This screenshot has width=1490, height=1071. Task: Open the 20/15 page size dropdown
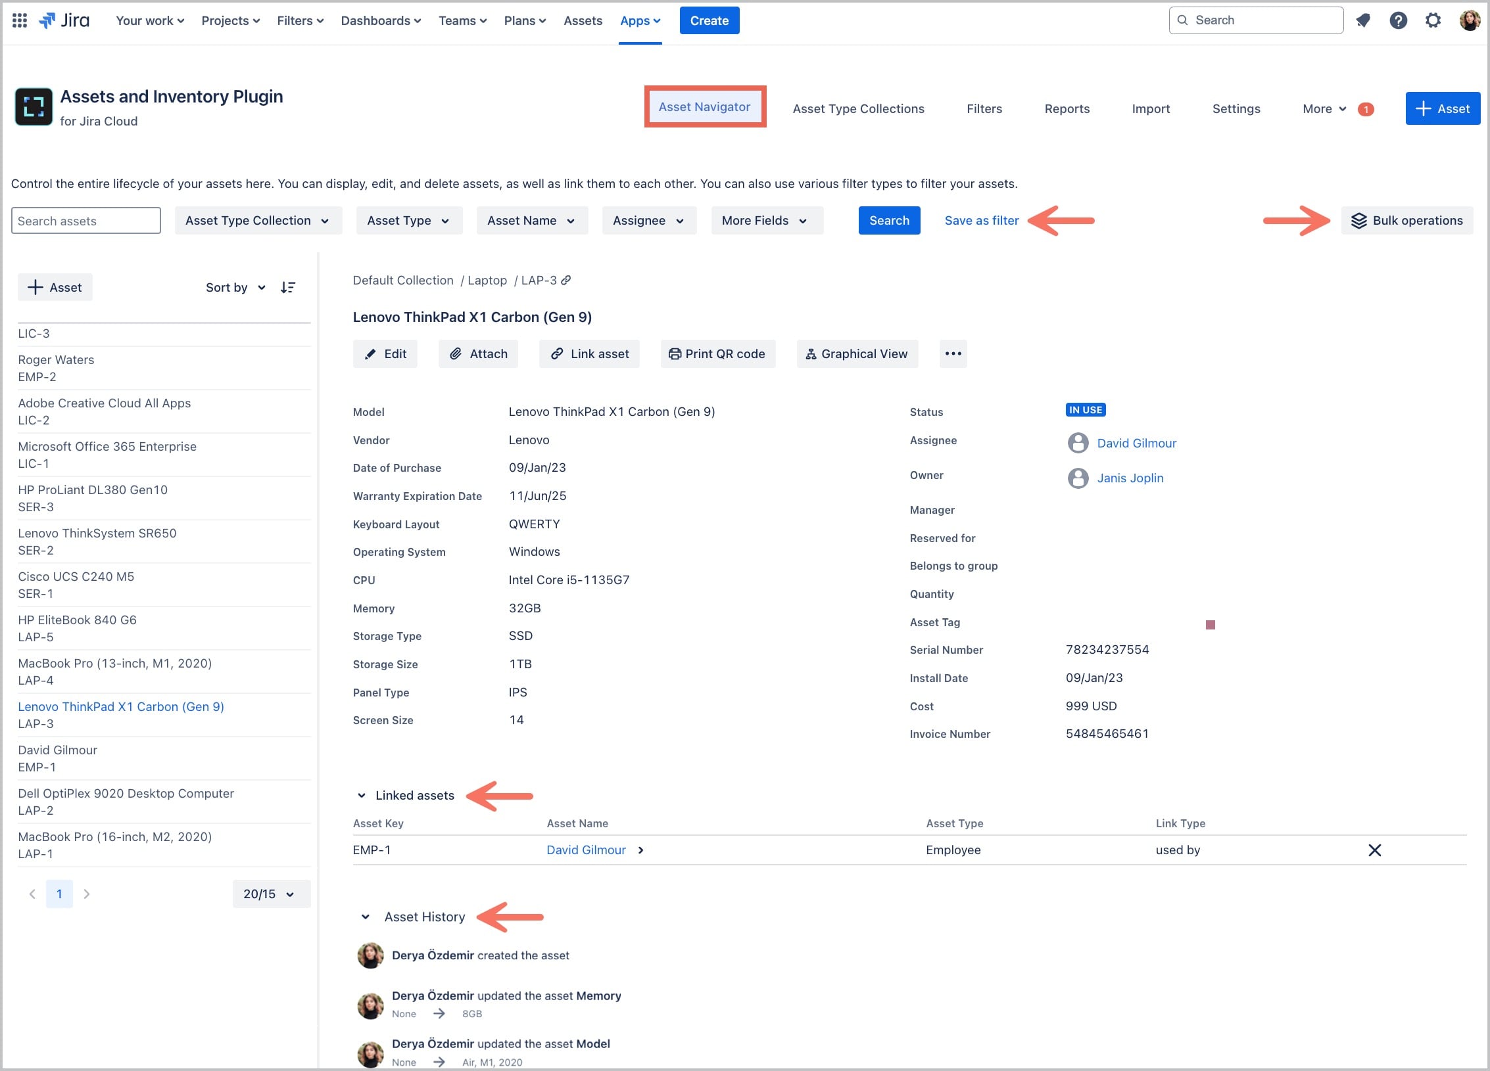(271, 894)
